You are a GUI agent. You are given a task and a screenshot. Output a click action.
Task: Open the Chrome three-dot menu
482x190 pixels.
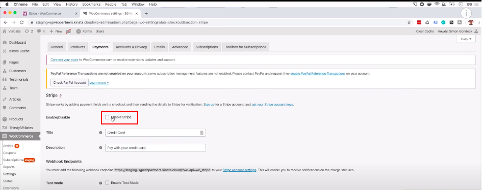click(x=479, y=22)
